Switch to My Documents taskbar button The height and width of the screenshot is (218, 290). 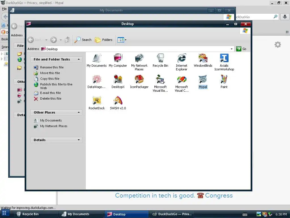pyautogui.click(x=81, y=214)
